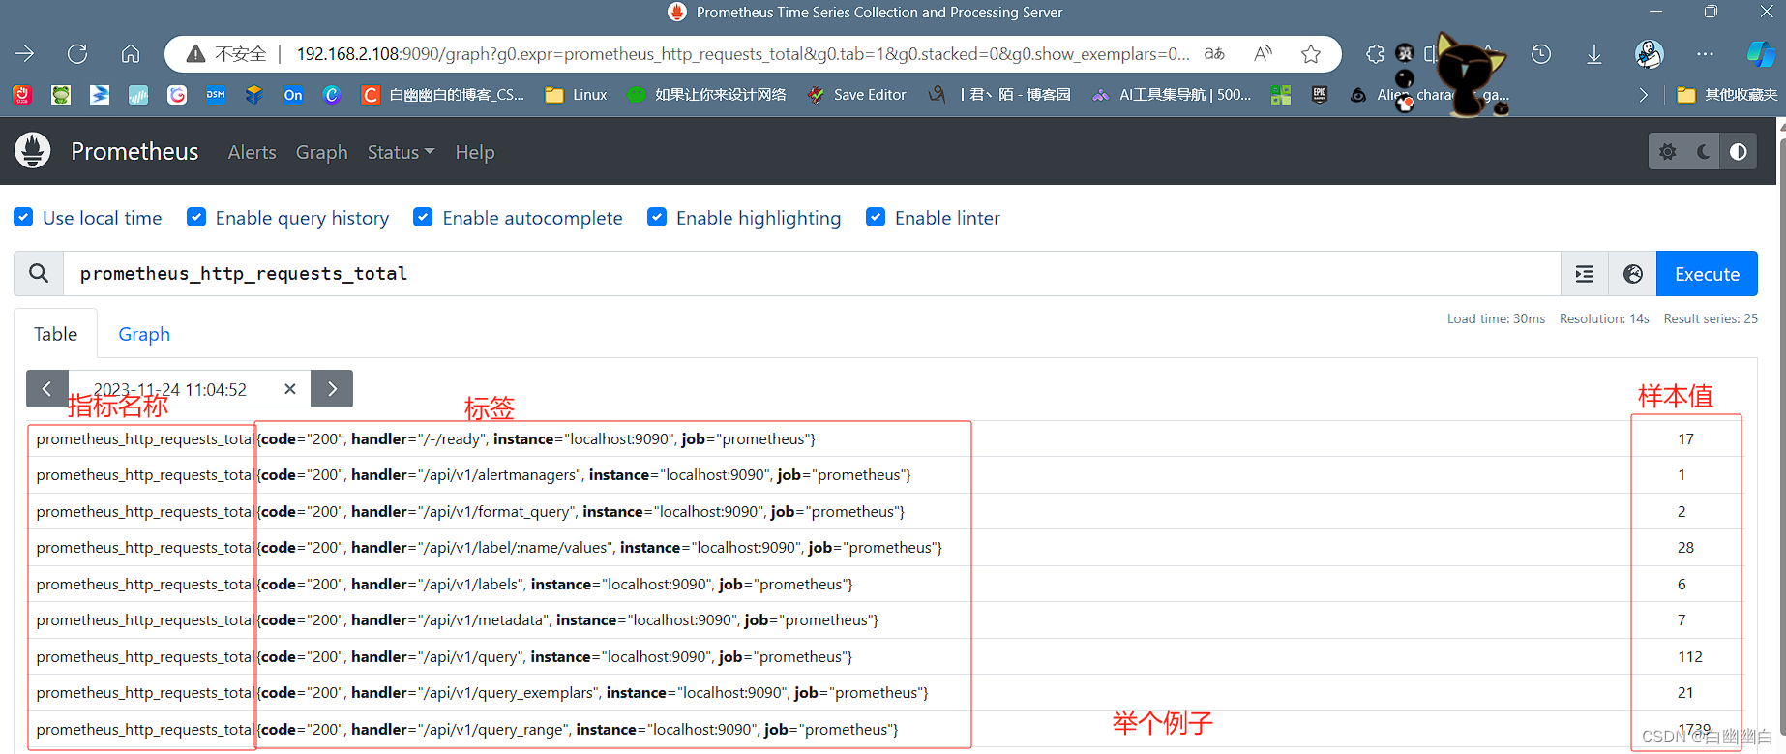Toggle Enable autocomplete checkbox

[423, 217]
